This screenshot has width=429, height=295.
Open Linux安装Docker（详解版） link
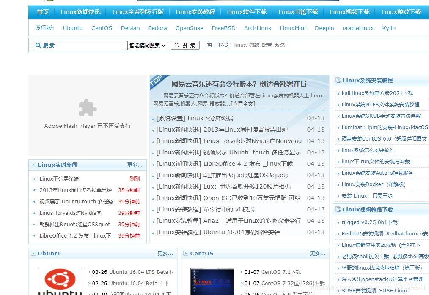374,184
